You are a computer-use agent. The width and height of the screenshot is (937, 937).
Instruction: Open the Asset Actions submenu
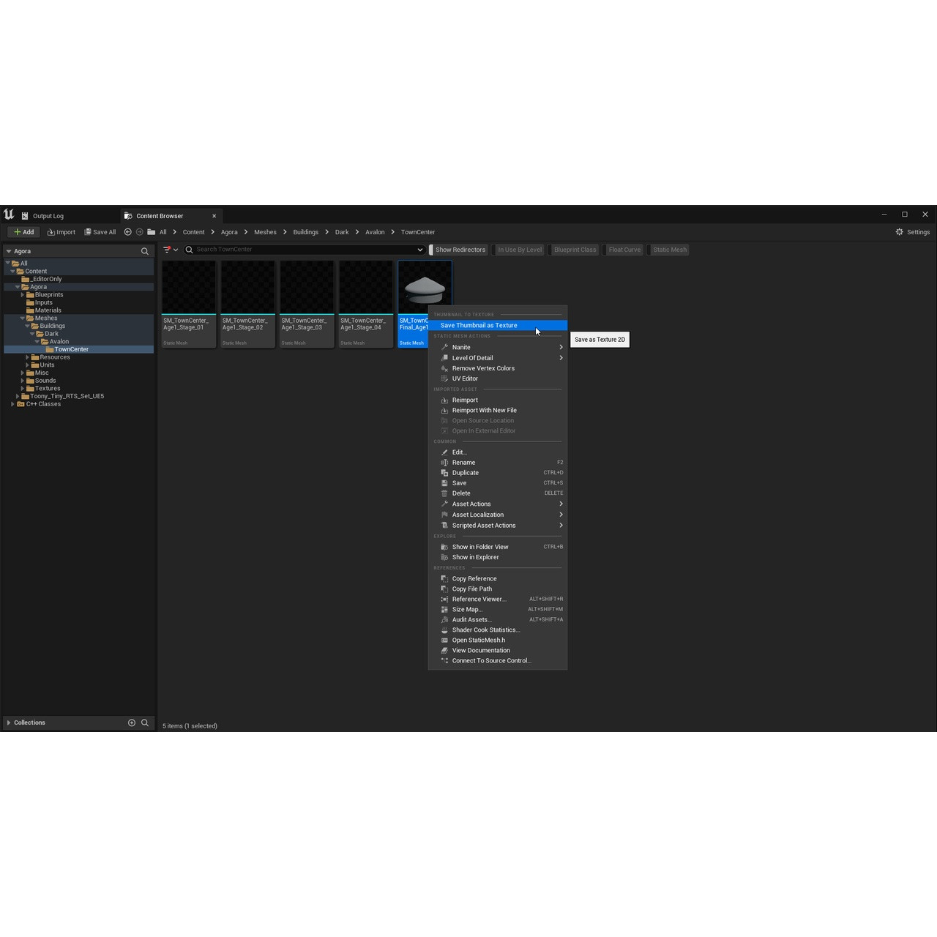pyautogui.click(x=498, y=504)
